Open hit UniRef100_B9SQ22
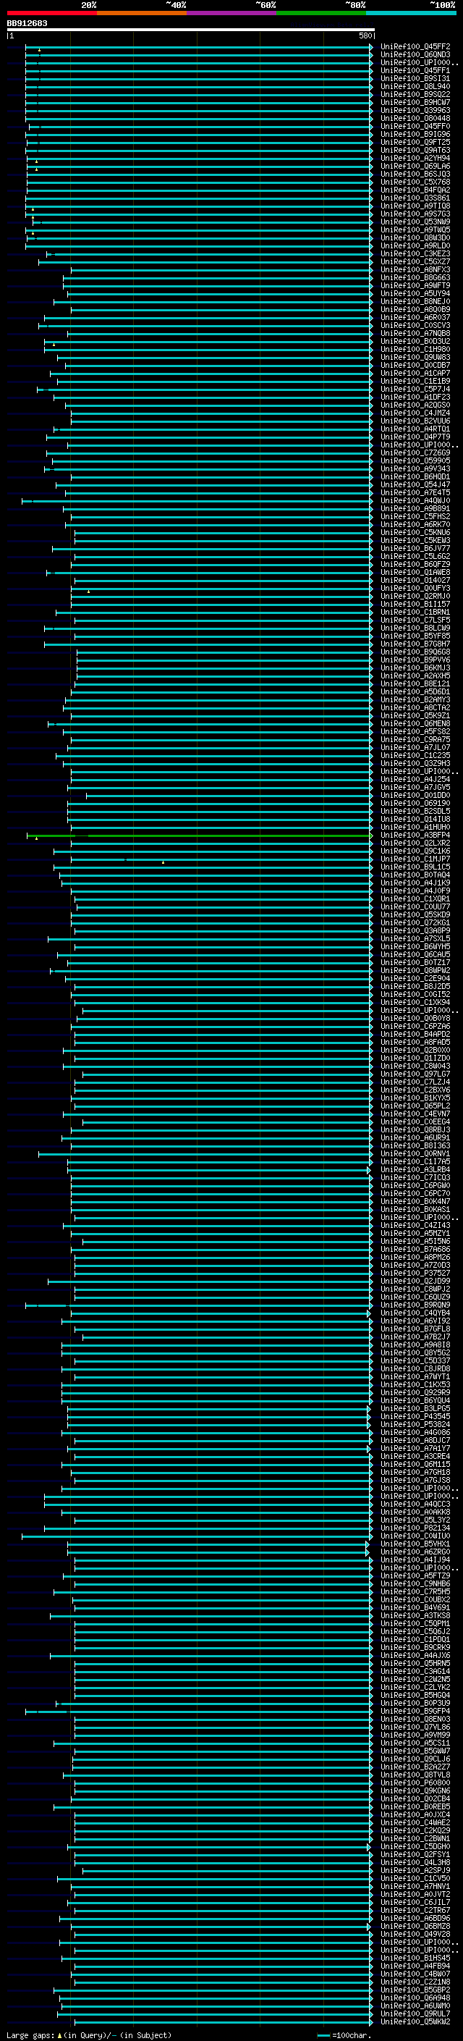This screenshot has width=463, height=2041. pyautogui.click(x=415, y=94)
